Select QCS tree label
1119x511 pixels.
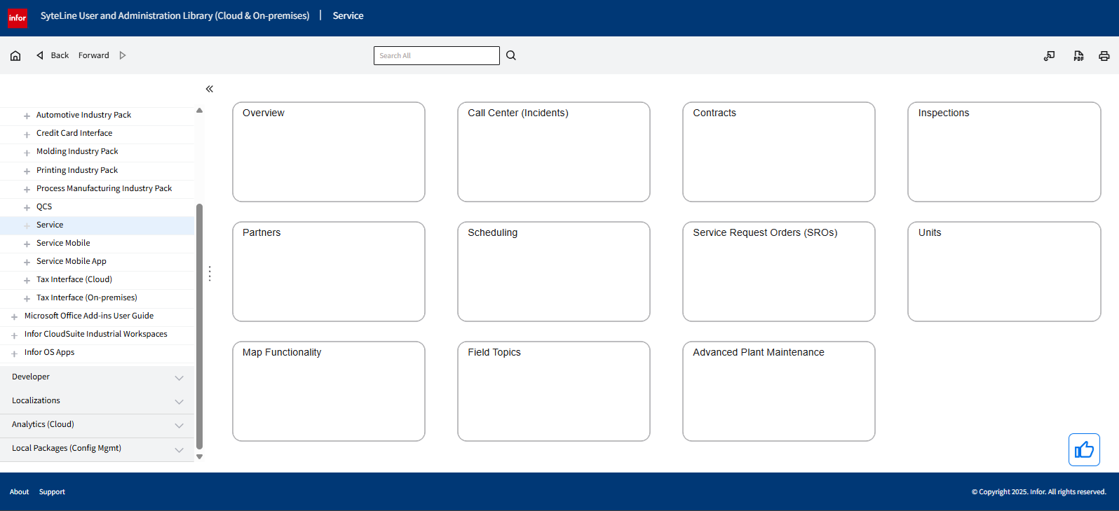point(44,206)
